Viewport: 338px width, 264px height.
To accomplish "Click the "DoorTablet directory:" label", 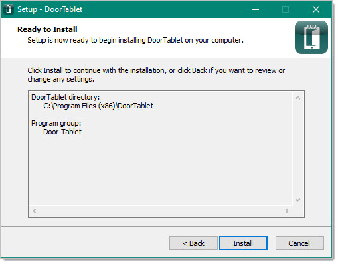I will [x=66, y=97].
